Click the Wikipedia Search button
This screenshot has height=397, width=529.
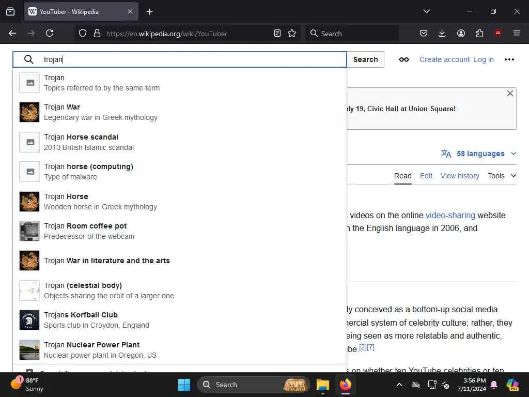(365, 59)
